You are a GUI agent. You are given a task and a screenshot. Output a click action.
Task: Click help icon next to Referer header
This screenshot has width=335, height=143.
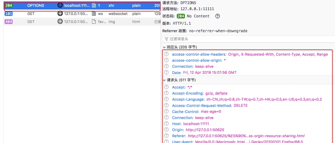(166, 136)
